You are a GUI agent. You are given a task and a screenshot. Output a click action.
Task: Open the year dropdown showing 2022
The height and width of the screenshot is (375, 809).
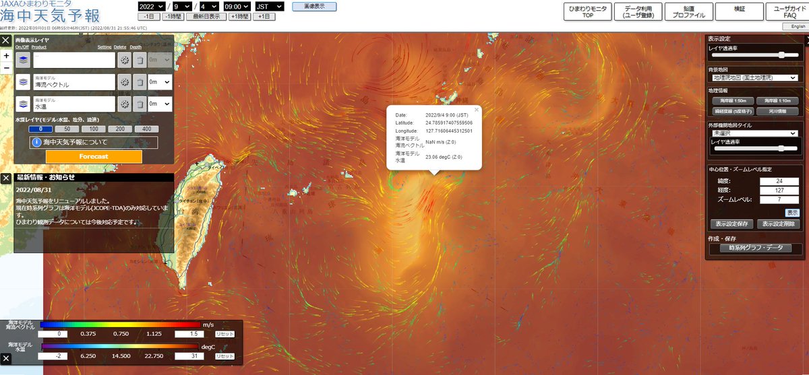click(x=150, y=6)
